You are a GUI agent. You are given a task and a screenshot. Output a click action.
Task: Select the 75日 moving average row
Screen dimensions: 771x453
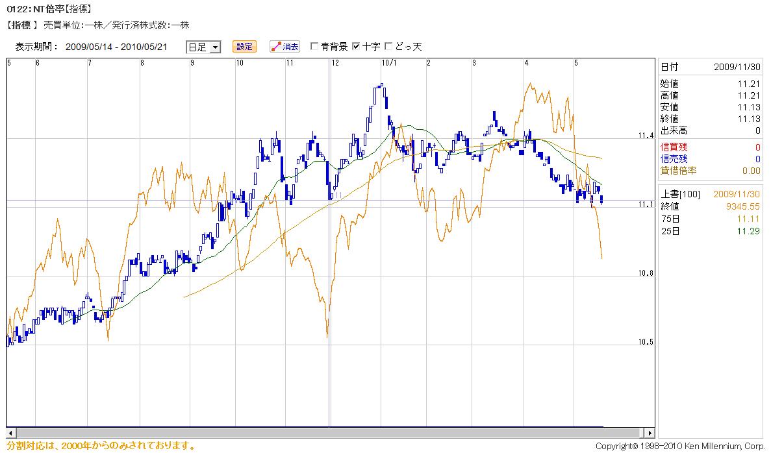710,219
